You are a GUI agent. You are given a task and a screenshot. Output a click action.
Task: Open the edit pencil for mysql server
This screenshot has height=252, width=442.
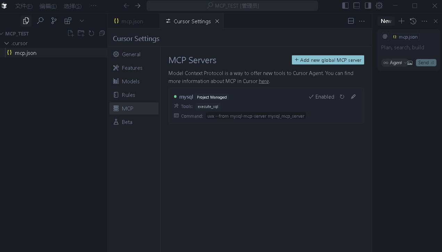tap(353, 96)
